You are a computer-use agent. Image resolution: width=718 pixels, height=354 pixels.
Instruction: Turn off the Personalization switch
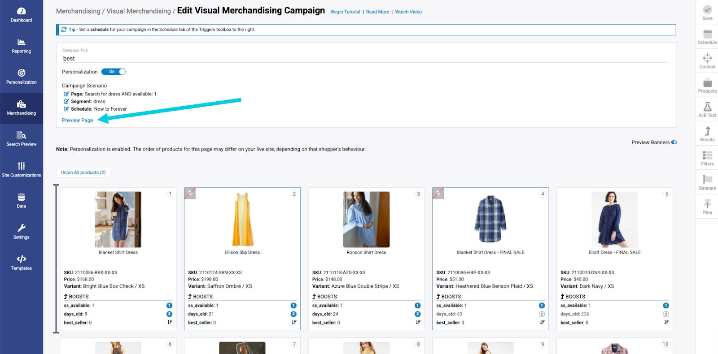[114, 72]
